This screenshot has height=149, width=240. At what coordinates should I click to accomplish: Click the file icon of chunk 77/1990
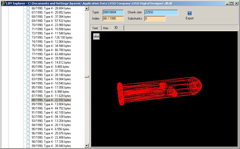28,54
